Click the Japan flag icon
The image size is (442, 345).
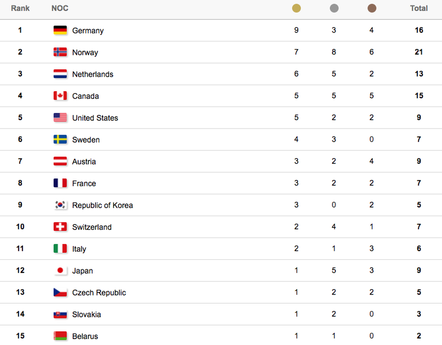(x=60, y=270)
